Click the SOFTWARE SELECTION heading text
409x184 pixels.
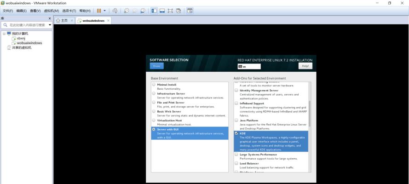169,60
